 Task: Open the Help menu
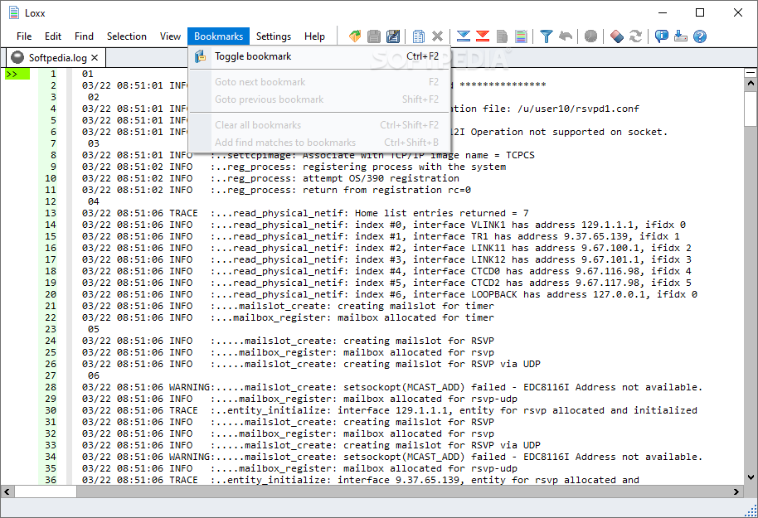[x=314, y=36]
